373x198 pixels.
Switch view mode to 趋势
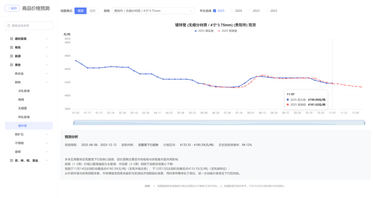93,11
